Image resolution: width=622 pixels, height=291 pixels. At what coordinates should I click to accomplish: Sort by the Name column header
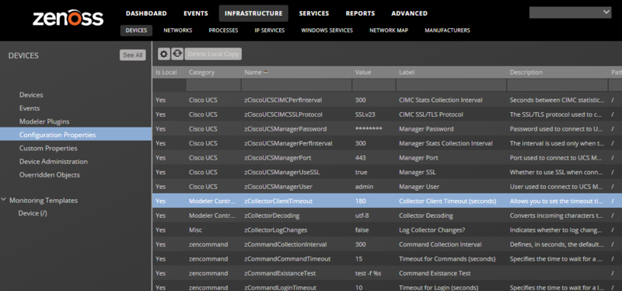tap(253, 72)
